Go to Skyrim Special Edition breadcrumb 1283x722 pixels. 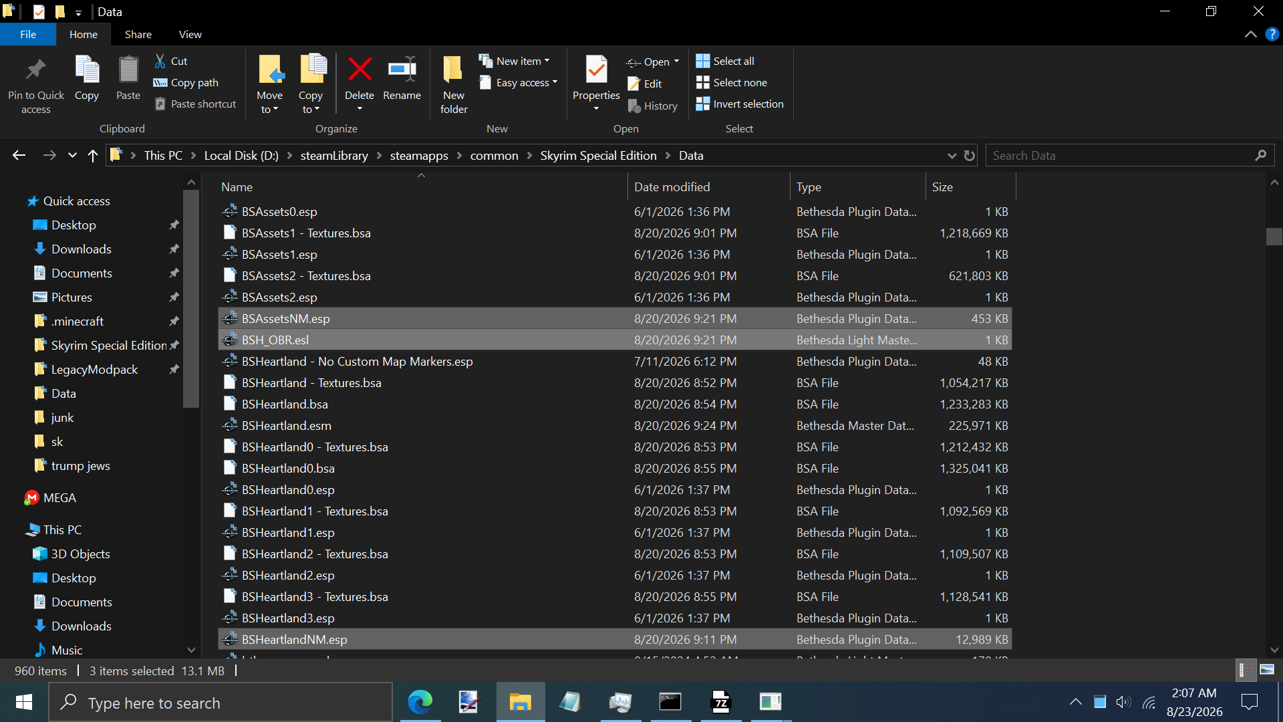[598, 156]
